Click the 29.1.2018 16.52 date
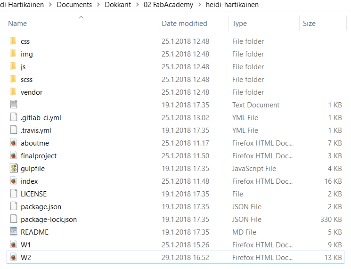The height and width of the screenshot is (269, 351). tap(185, 258)
